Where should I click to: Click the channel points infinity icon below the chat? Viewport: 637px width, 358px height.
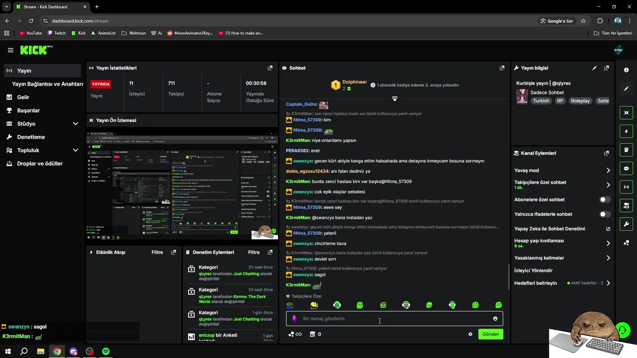295,334
